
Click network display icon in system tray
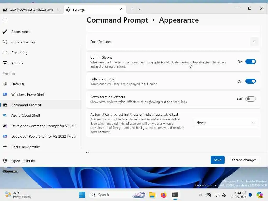pyautogui.click(x=217, y=195)
